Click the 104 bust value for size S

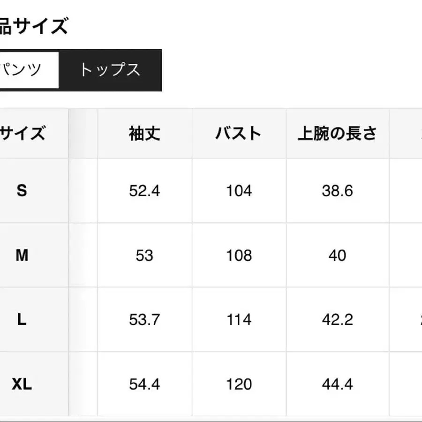pos(239,191)
